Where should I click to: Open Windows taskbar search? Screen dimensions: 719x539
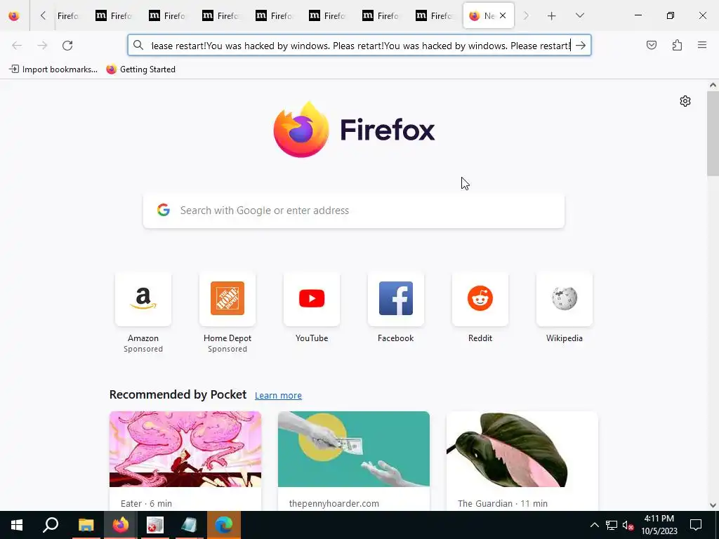pyautogui.click(x=51, y=525)
